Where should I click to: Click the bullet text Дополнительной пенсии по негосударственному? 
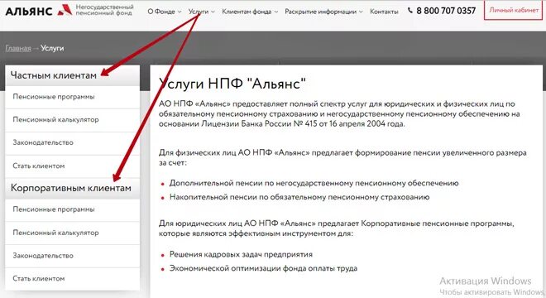click(x=314, y=183)
